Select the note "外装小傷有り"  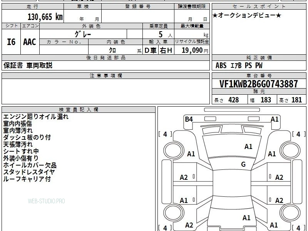[21, 158]
